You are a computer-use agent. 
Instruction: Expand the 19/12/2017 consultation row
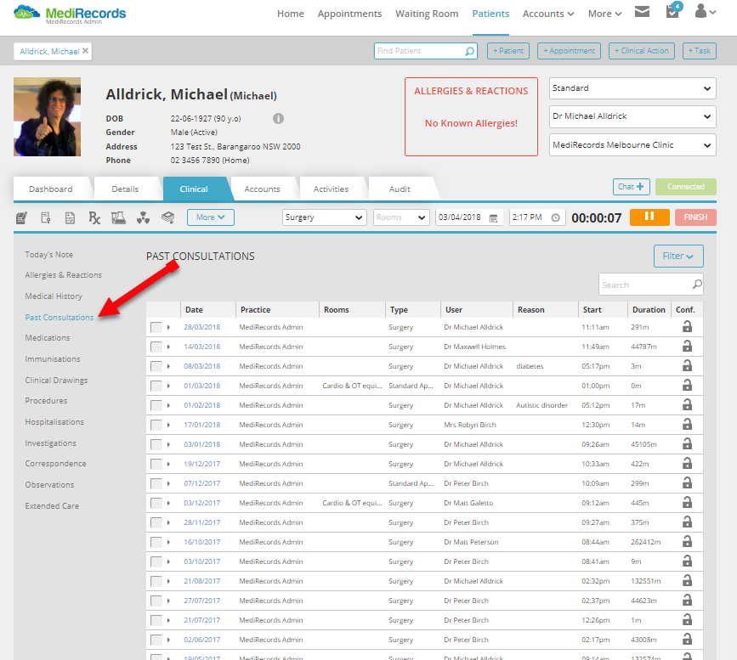point(168,464)
